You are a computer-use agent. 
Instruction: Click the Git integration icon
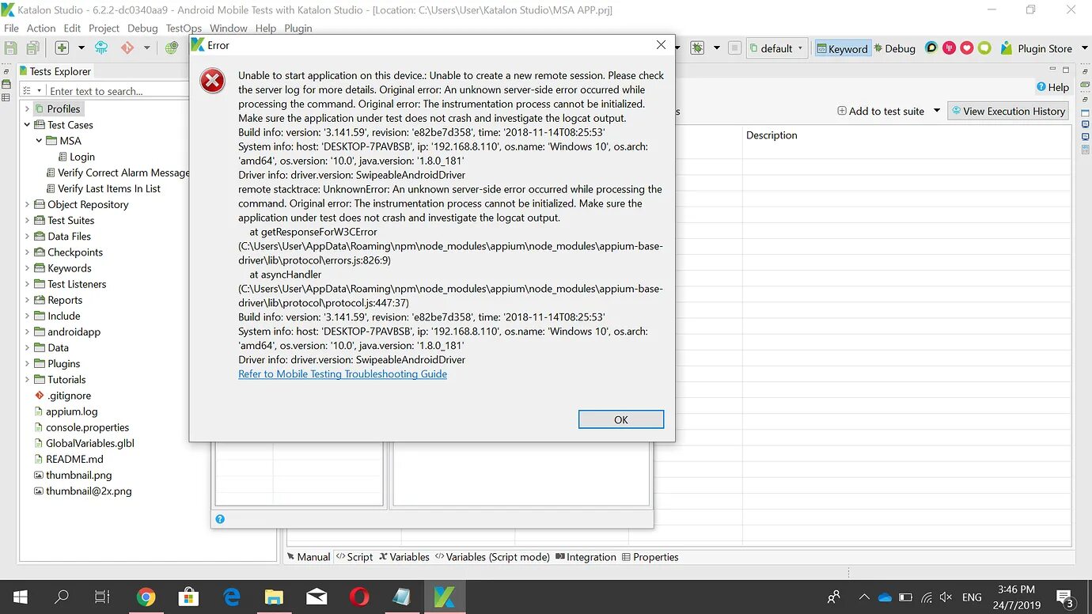tap(127, 48)
